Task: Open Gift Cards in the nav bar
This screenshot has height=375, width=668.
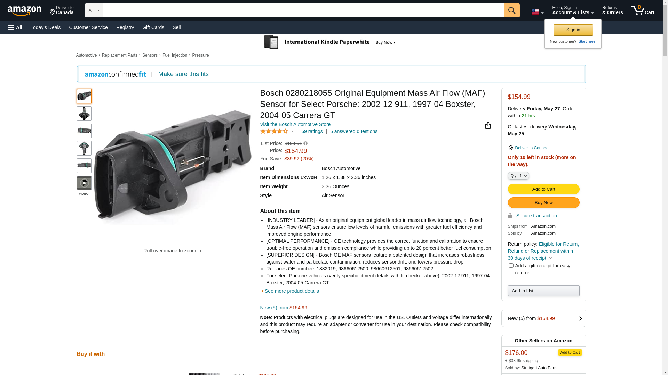Action: click(153, 27)
